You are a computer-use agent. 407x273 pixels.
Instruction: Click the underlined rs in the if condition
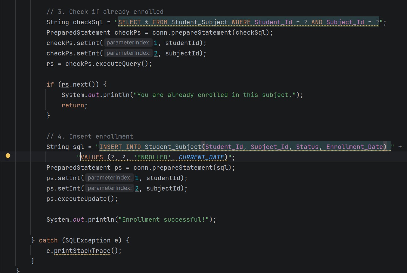(65, 84)
